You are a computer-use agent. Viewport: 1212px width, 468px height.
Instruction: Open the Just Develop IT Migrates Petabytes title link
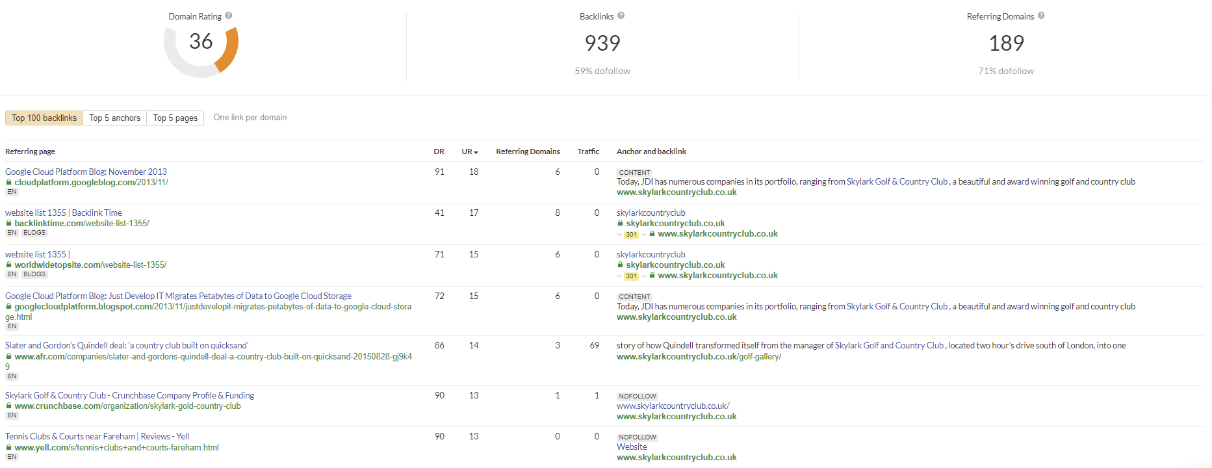tap(178, 296)
